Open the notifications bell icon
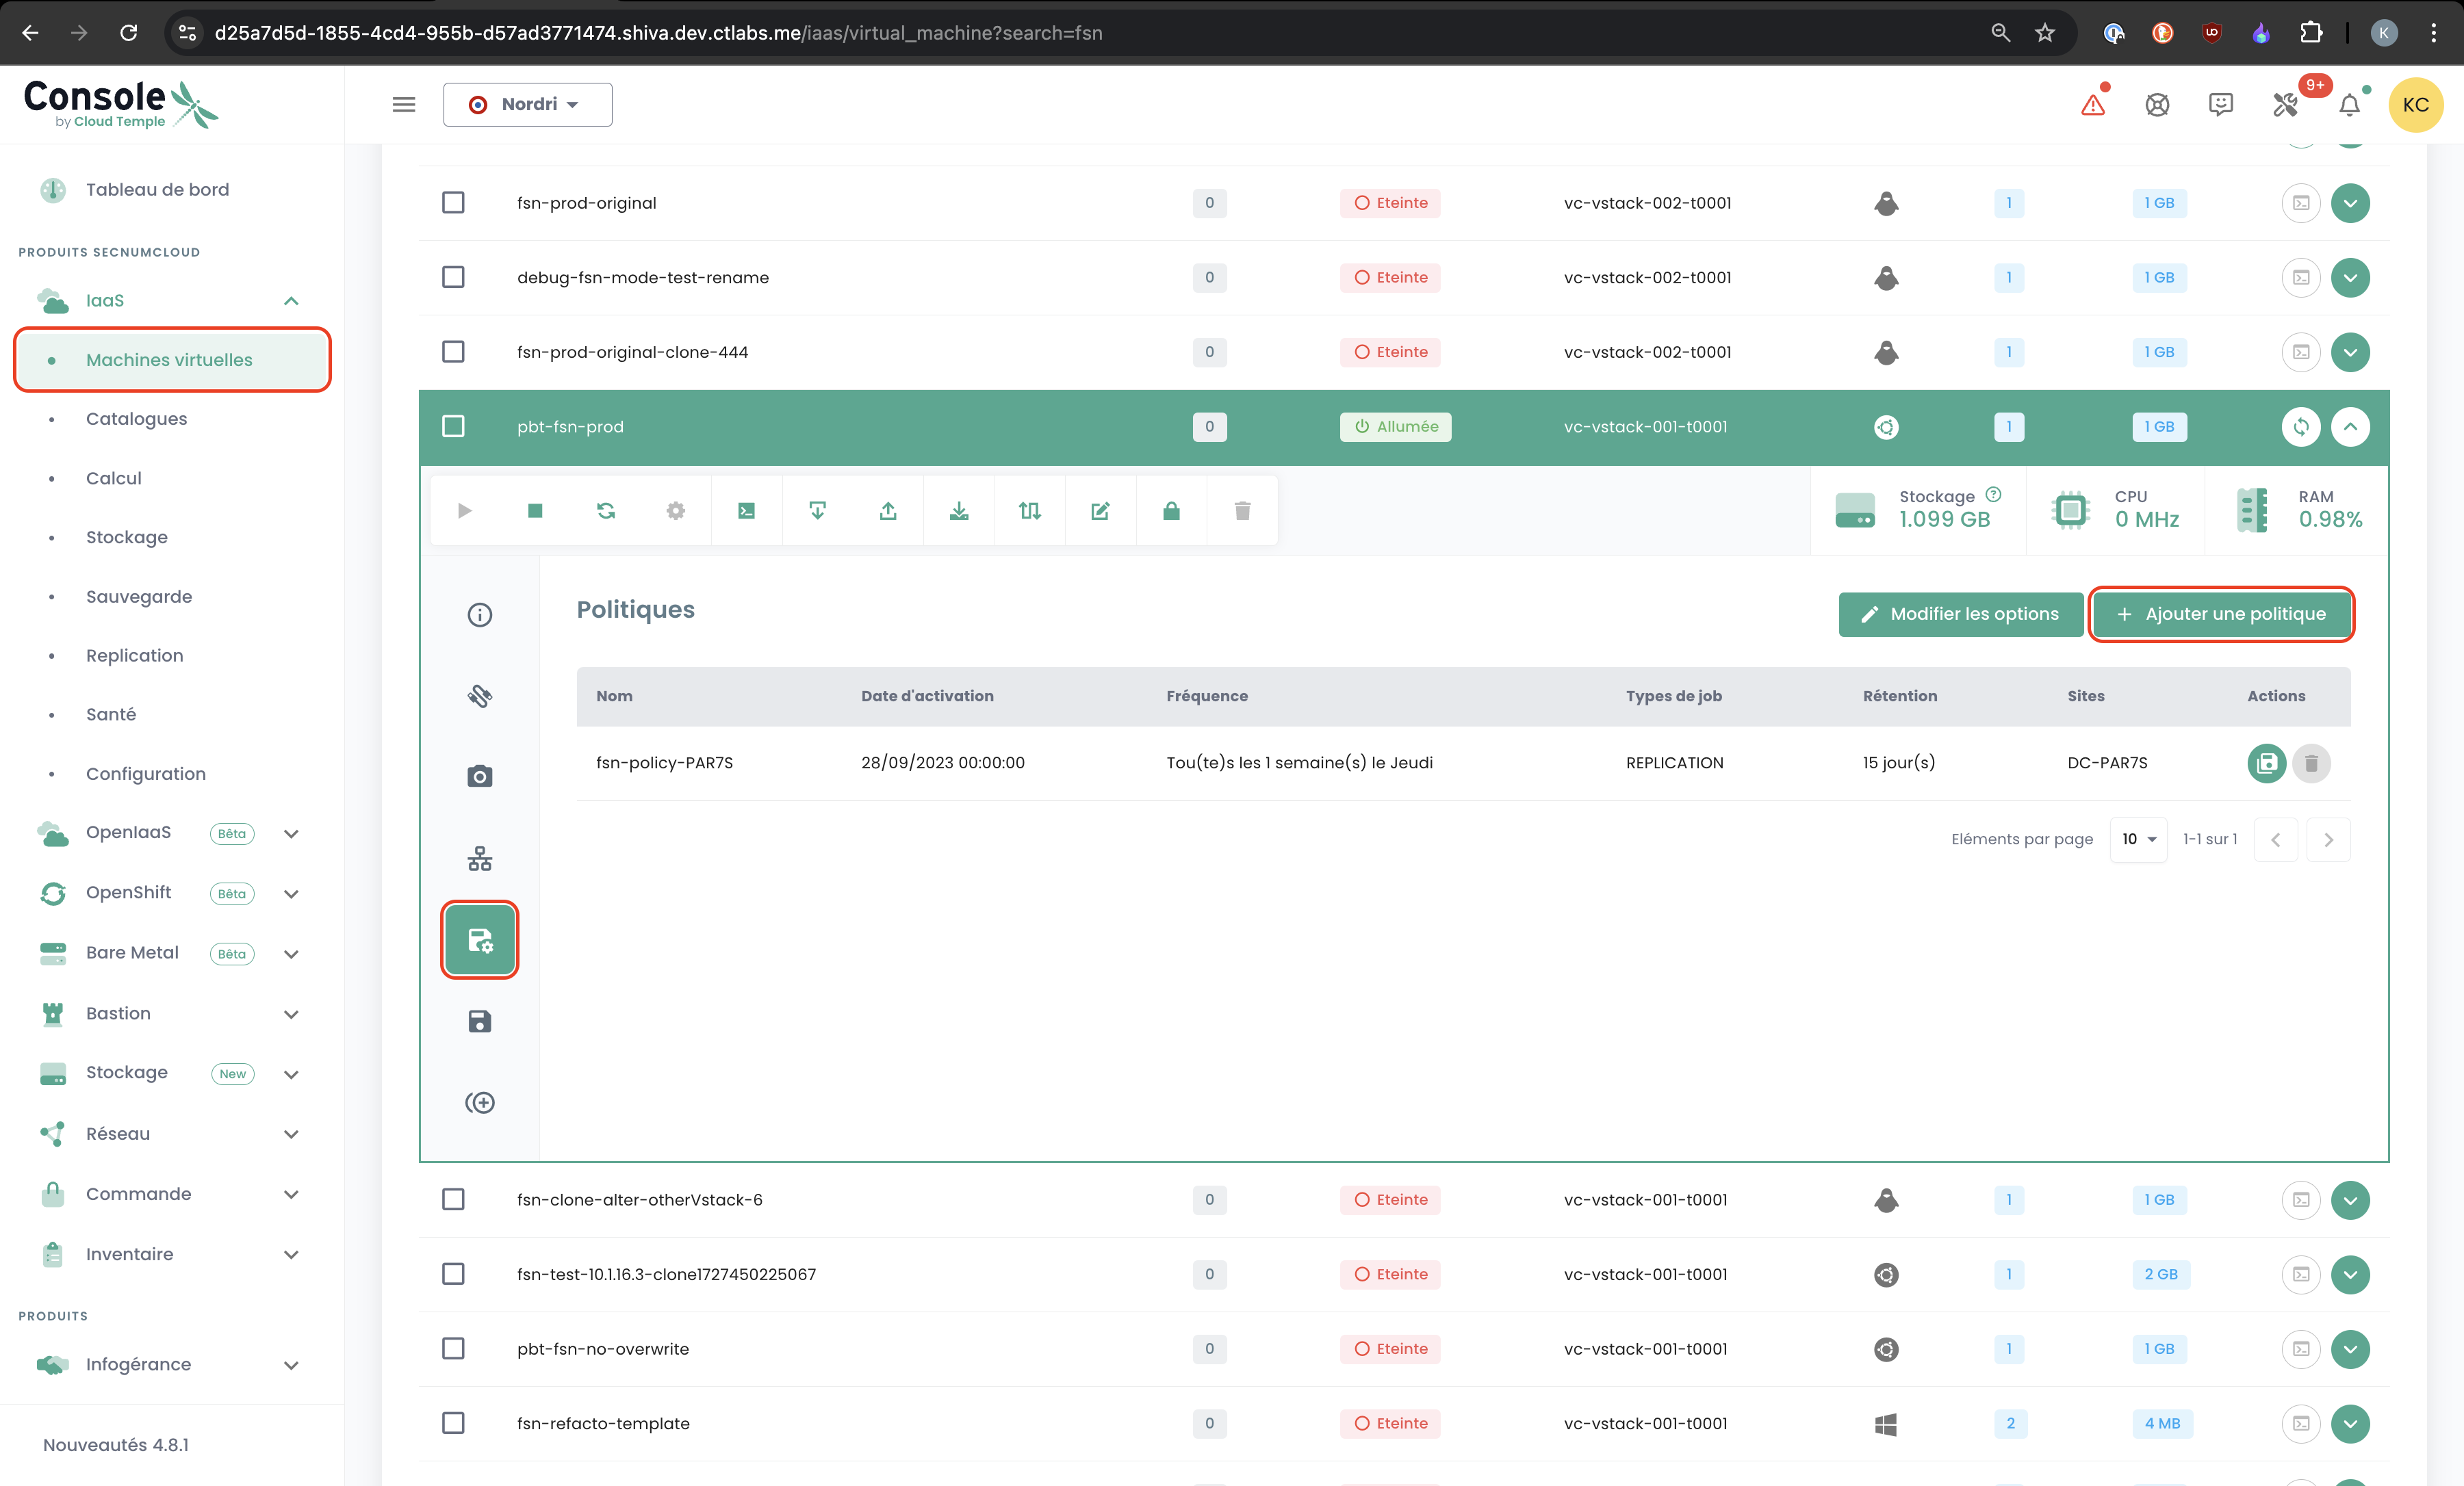 pos(2349,105)
